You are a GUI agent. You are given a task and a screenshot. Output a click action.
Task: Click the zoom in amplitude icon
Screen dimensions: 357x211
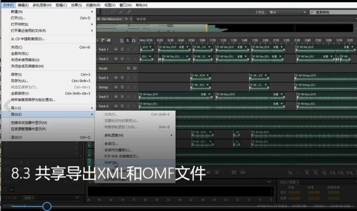click(290, 172)
